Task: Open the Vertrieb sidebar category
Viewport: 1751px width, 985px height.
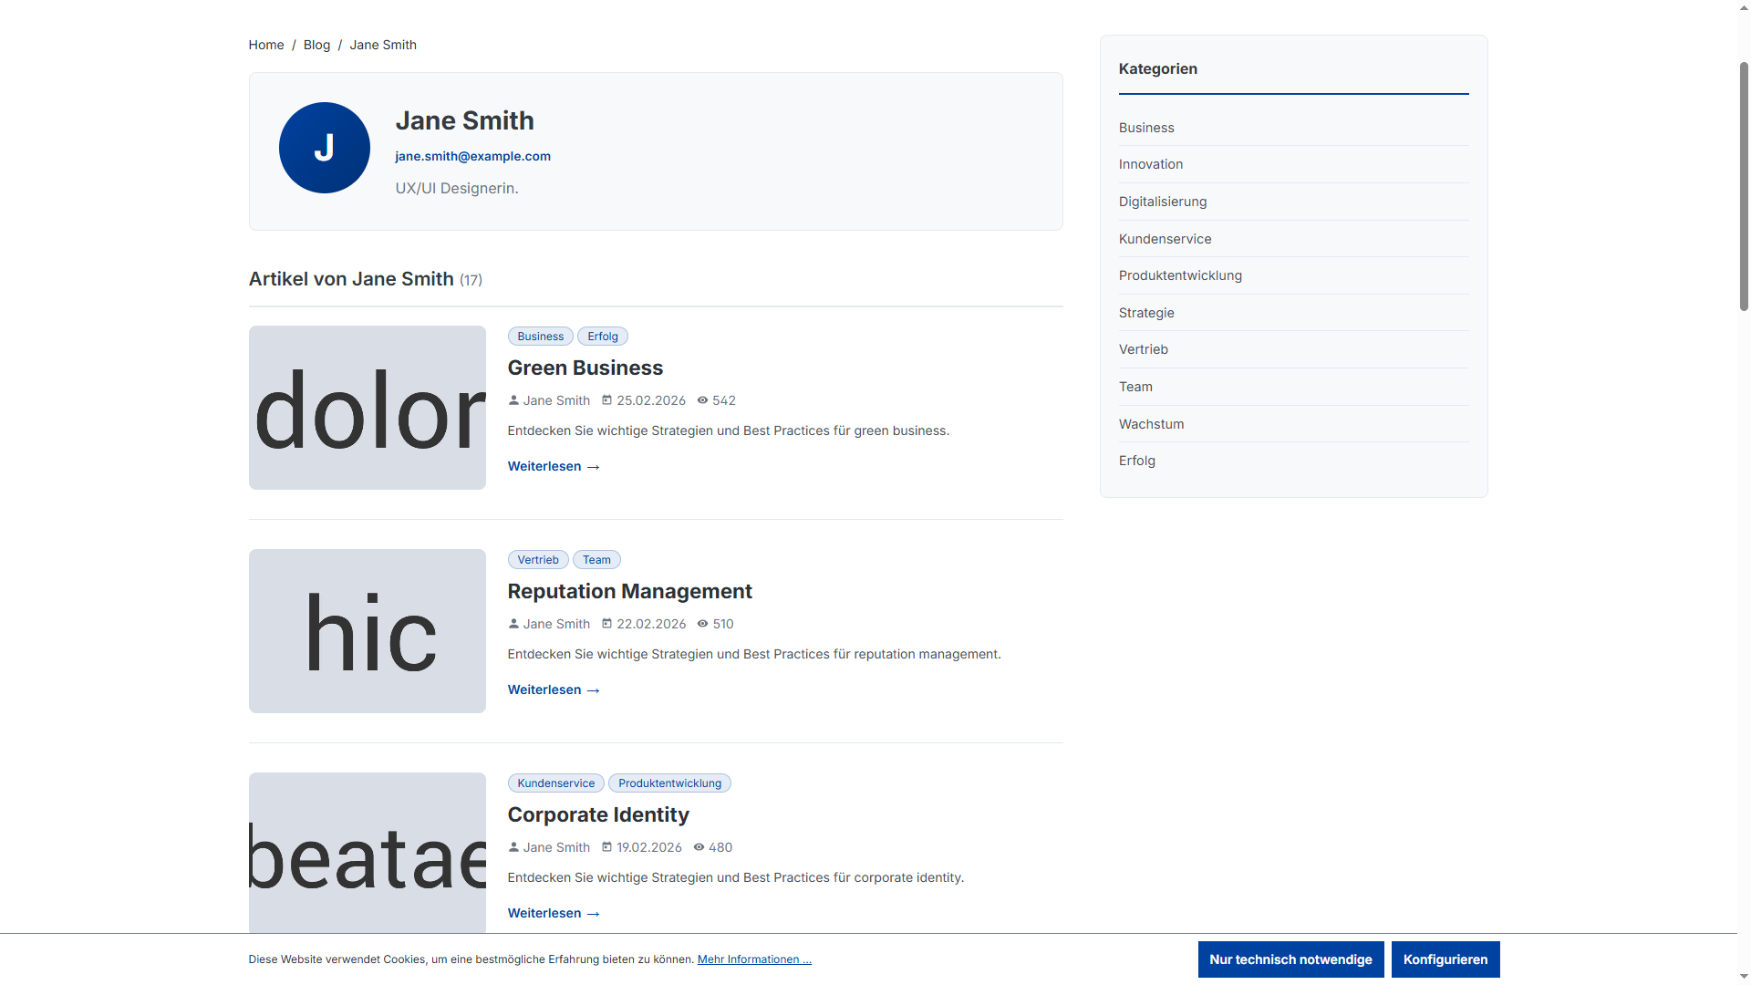Action: tap(1144, 349)
